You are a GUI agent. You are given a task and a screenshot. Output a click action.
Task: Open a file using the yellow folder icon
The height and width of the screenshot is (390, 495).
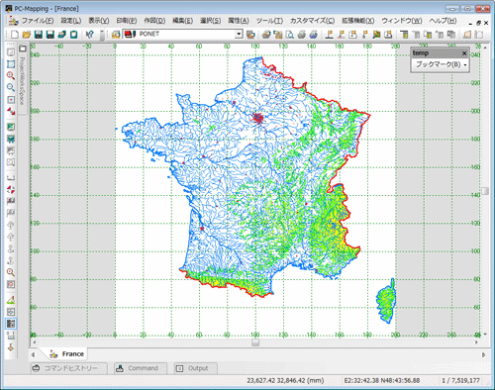click(x=27, y=34)
